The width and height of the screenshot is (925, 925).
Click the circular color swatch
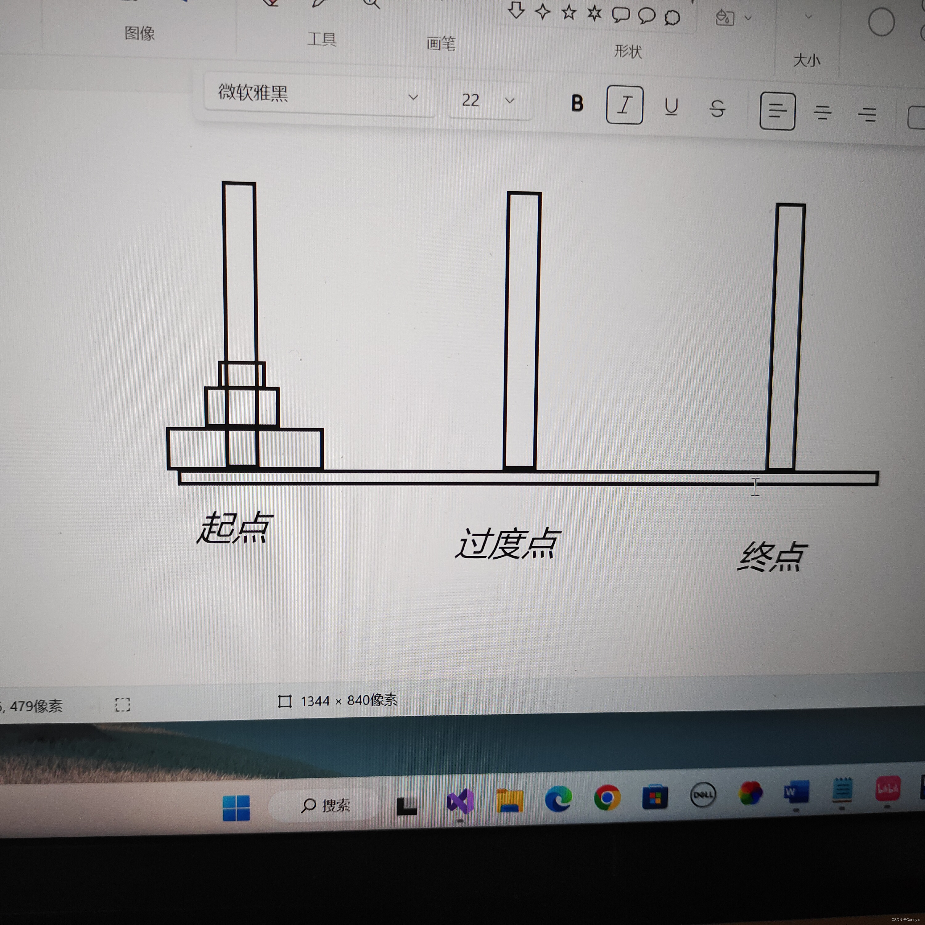point(881,23)
